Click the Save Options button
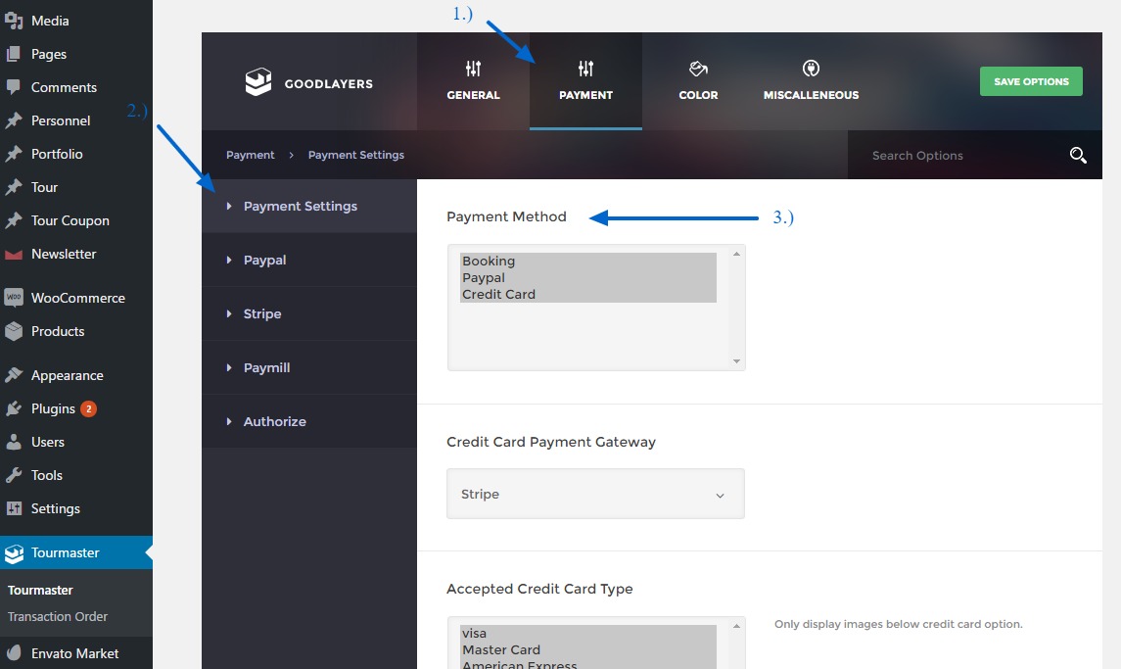 click(1030, 82)
